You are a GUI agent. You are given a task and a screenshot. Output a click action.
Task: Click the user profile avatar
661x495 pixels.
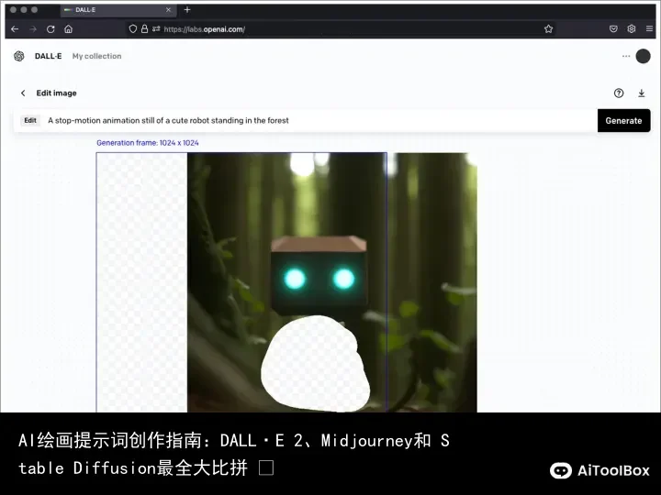pos(643,56)
